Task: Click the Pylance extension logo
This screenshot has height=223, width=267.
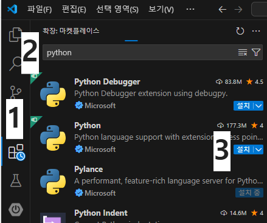Action: tap(53, 182)
